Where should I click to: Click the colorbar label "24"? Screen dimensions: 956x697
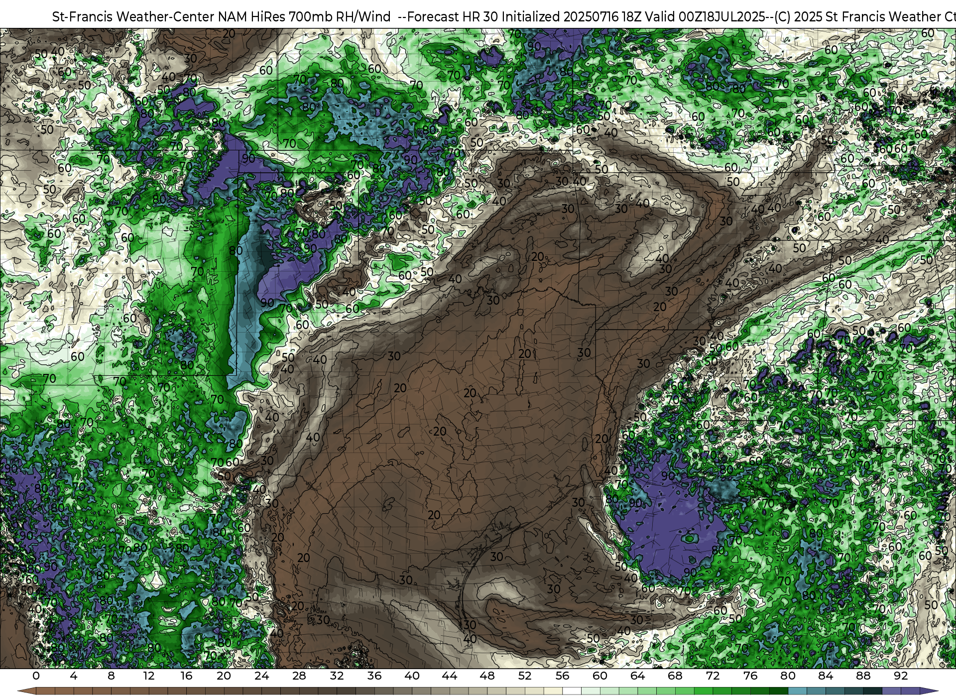pos(261,676)
